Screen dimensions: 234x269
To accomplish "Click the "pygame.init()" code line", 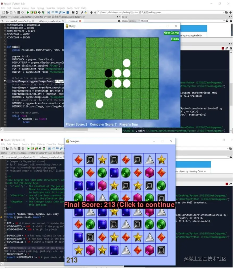I will (21, 56).
